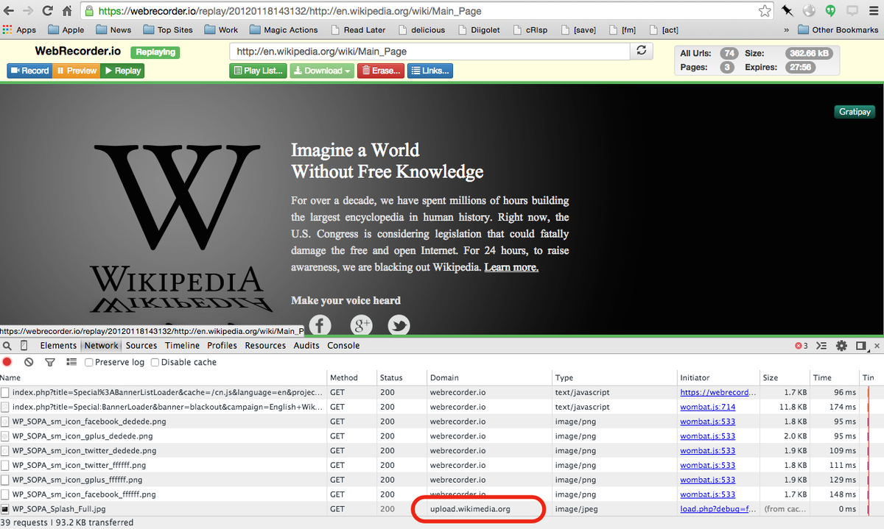Screen dimensions: 884x529
Task: Click the Twitter share circle icon
Action: click(x=399, y=326)
